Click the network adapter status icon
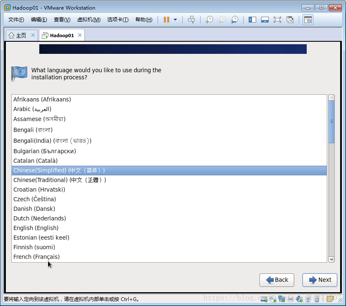The width and height of the screenshot is (346, 306). pos(282,299)
